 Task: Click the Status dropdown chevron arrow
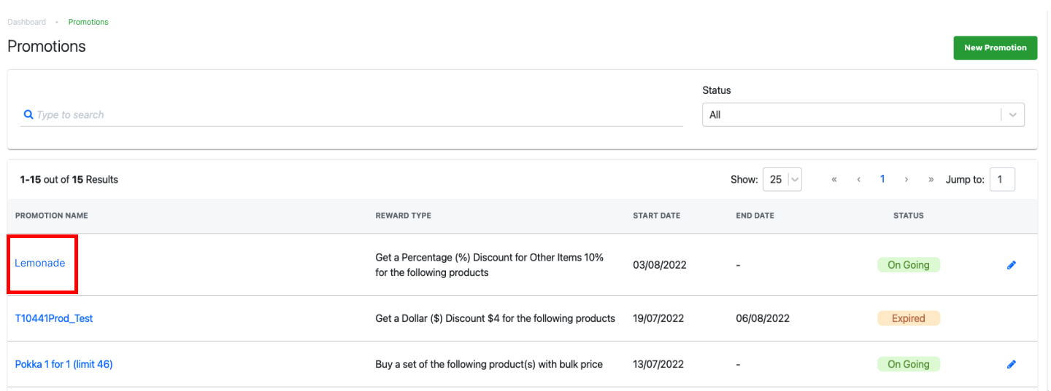[1013, 114]
